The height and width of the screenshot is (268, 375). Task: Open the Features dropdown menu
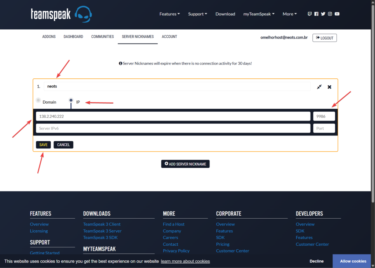170,14
